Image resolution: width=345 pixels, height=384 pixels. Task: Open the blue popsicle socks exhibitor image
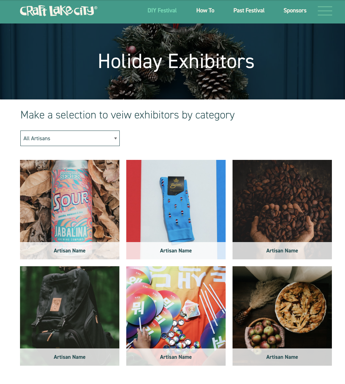coord(176,201)
